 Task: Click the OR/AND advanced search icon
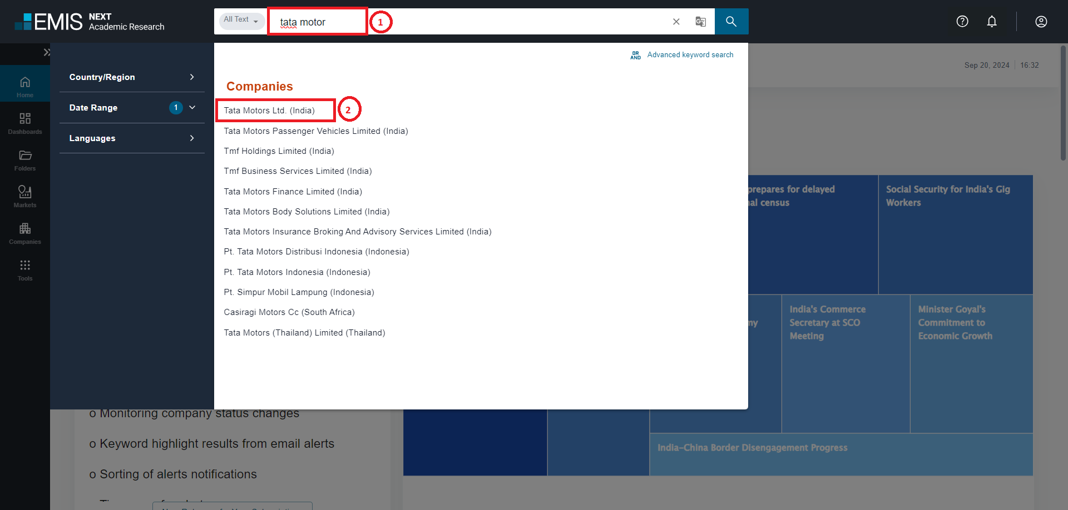click(x=636, y=55)
